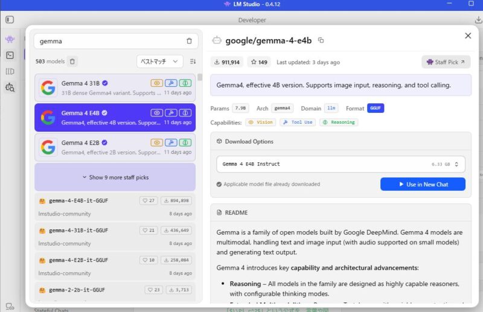Click the star count showing 149
Viewport: 483px width, 312px height.
[x=258, y=62]
